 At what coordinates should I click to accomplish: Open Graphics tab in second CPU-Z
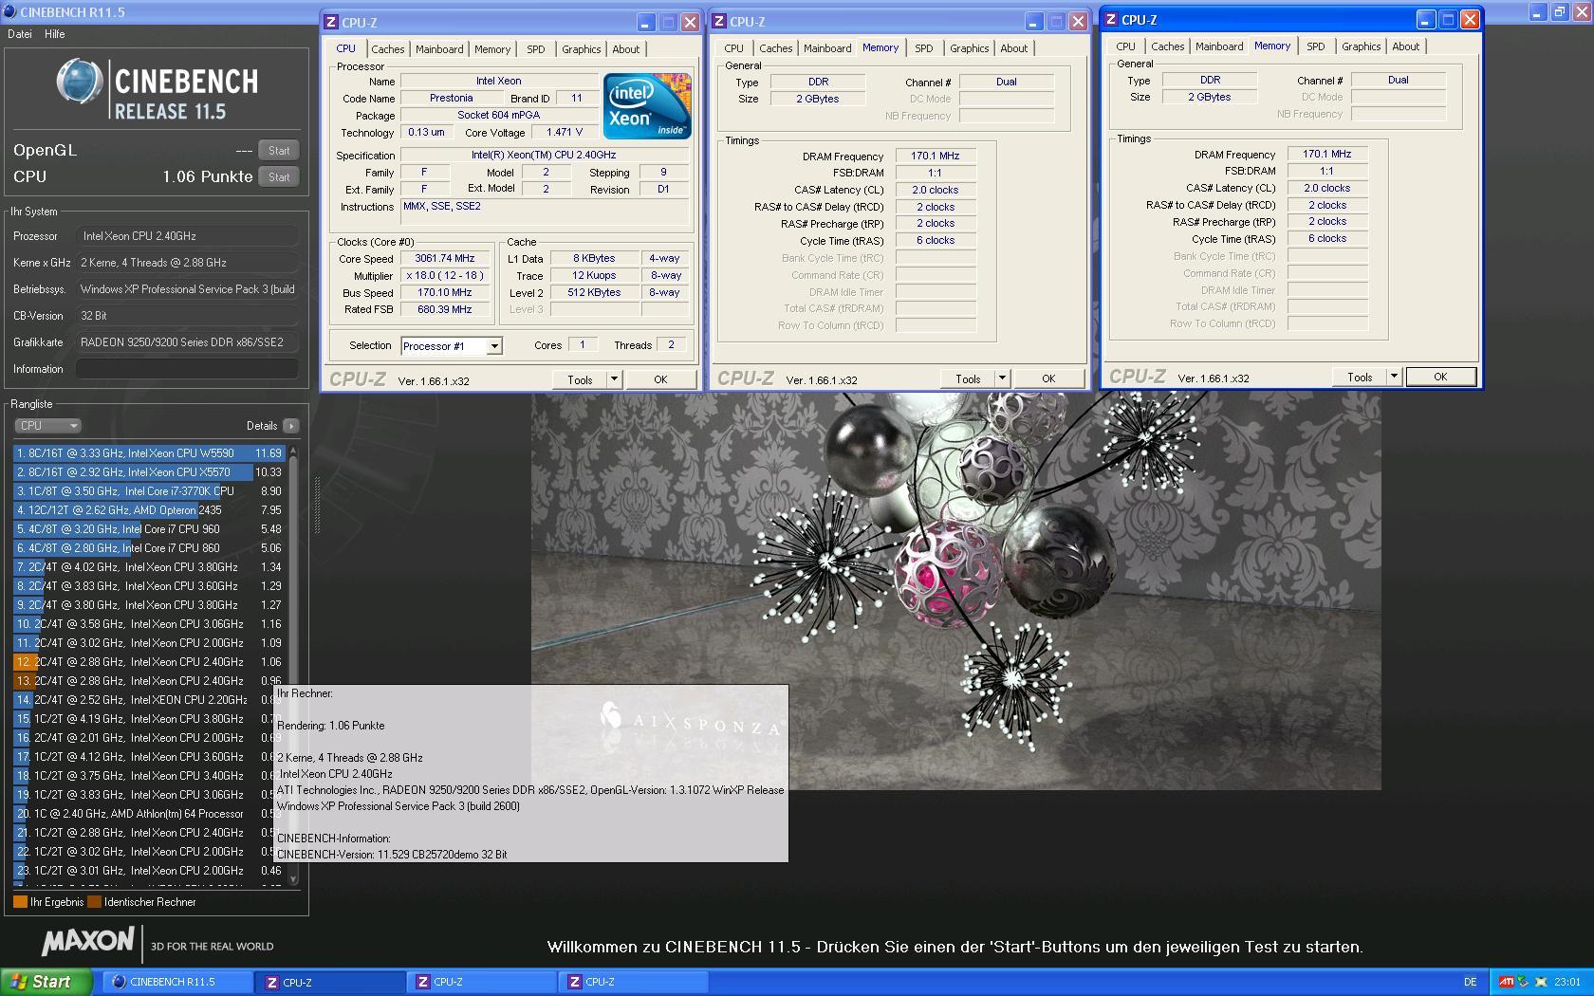pos(970,48)
